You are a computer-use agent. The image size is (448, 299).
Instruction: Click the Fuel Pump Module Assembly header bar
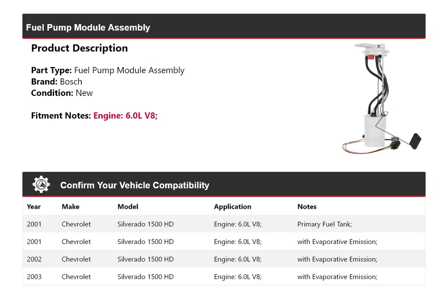(x=224, y=27)
